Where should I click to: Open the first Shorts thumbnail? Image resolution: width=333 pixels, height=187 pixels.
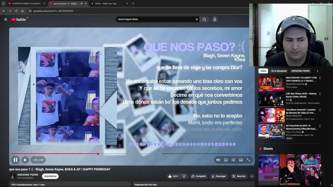[x=268, y=169]
